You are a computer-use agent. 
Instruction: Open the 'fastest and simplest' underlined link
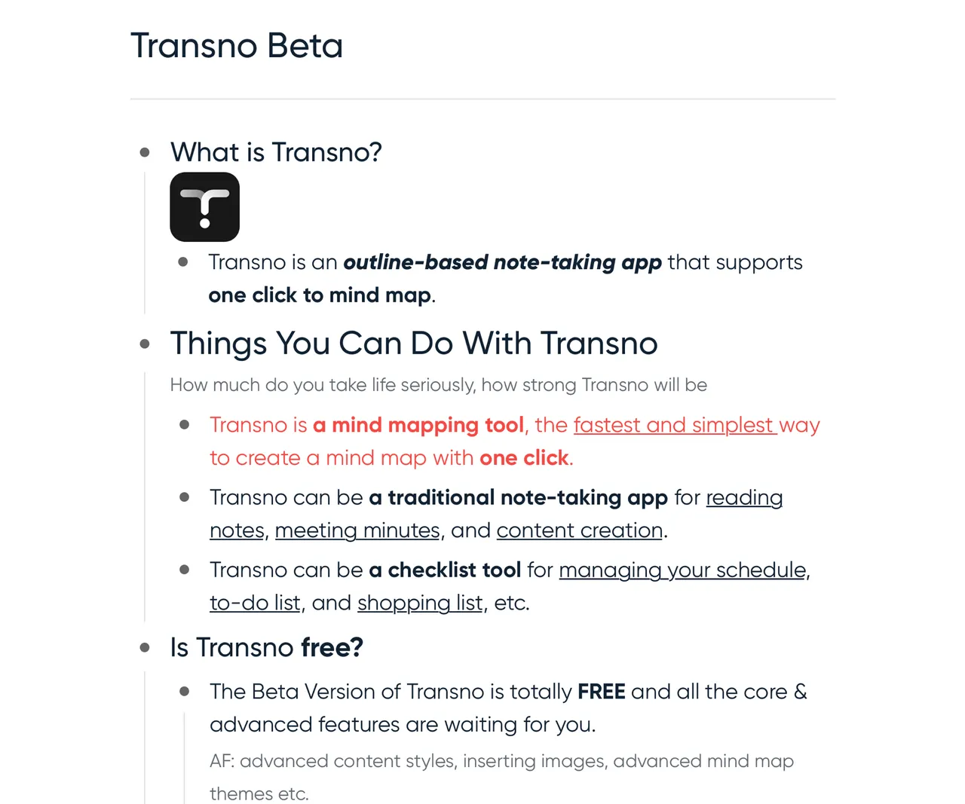pyautogui.click(x=675, y=425)
